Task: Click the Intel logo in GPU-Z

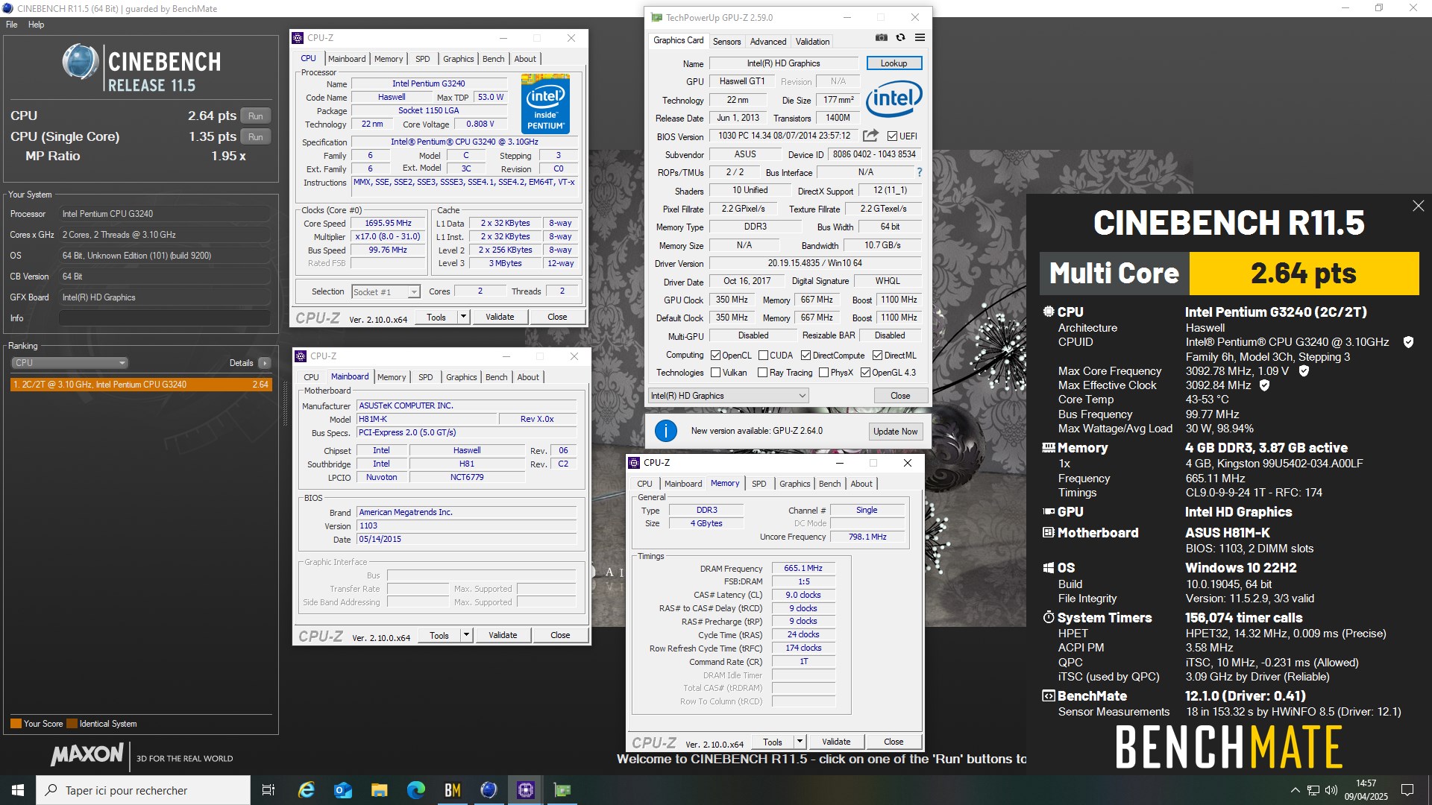Action: (x=894, y=98)
